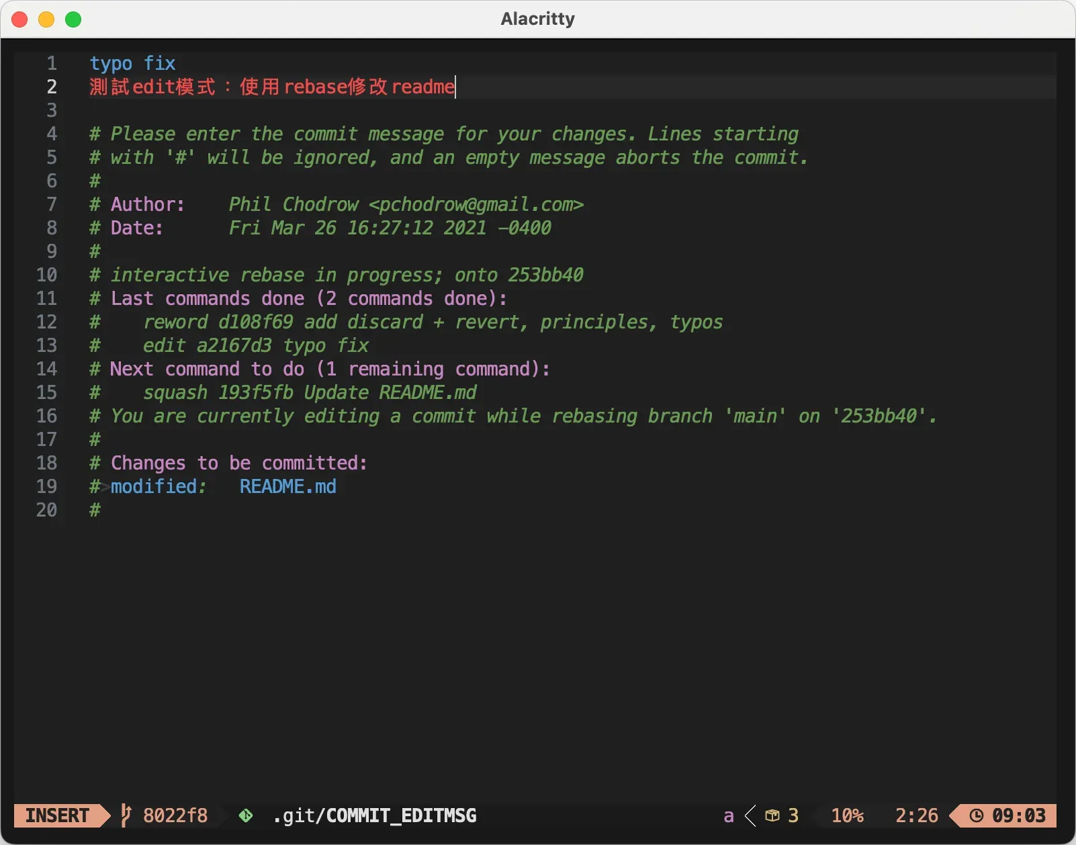The image size is (1076, 845).
Task: Click the INSERT mode indicator
Action: coord(58,815)
